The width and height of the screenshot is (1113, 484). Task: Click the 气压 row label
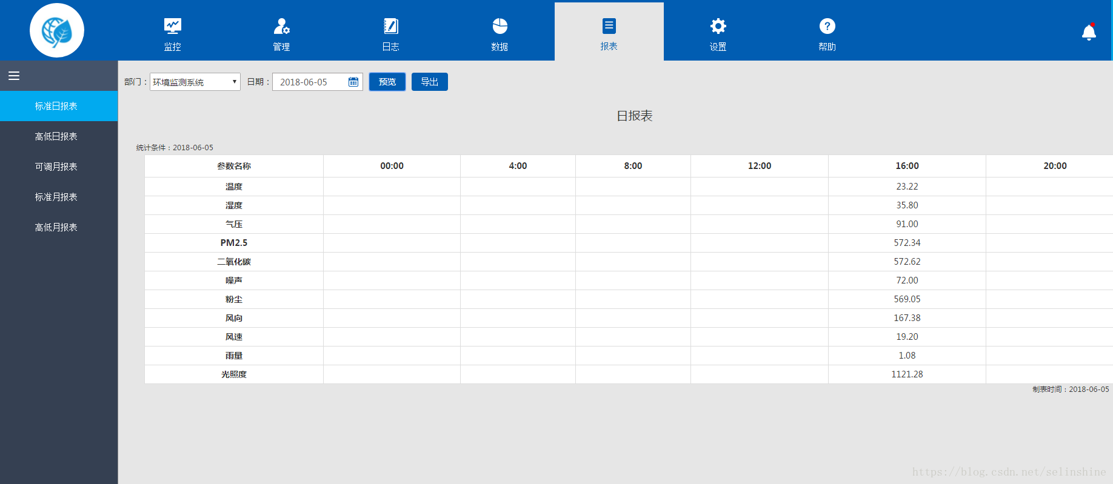pyautogui.click(x=234, y=224)
